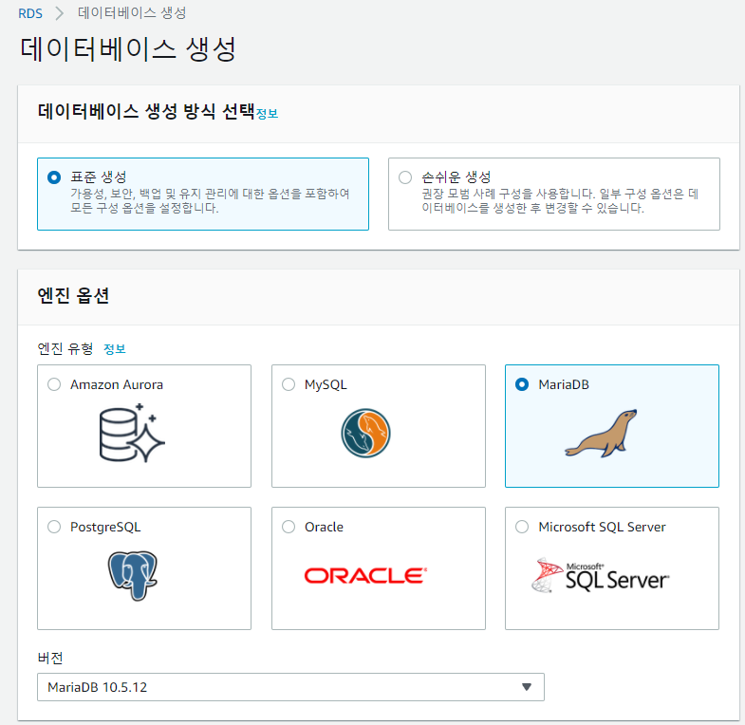Viewport: 745px width, 725px height.
Task: Open 정보 link beside 엔진 유형
Action: click(115, 349)
